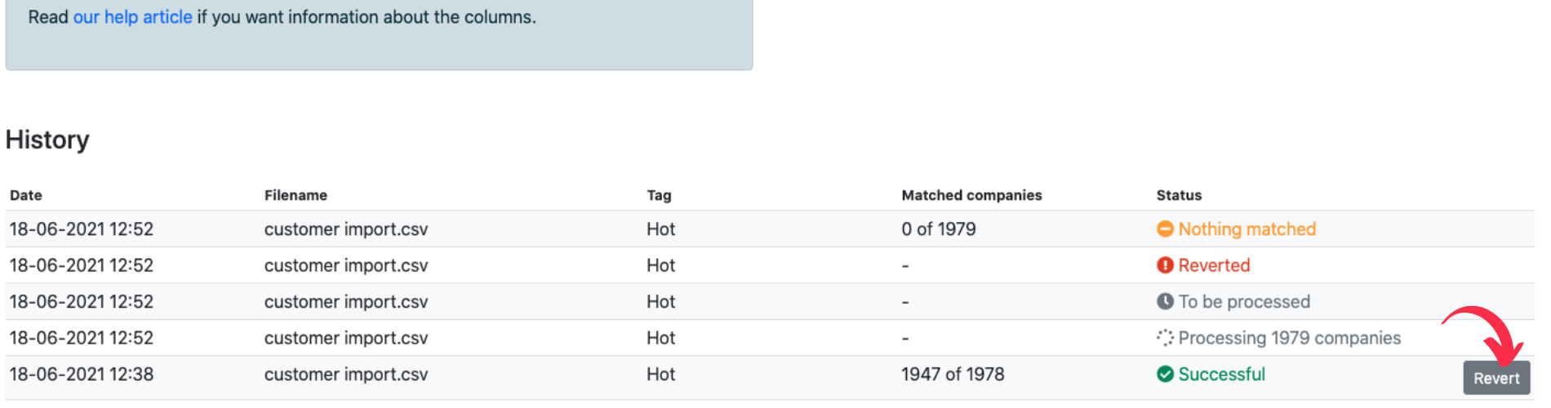This screenshot has height=408, width=1551.
Task: Click the Reverted status text
Action: 1214,265
